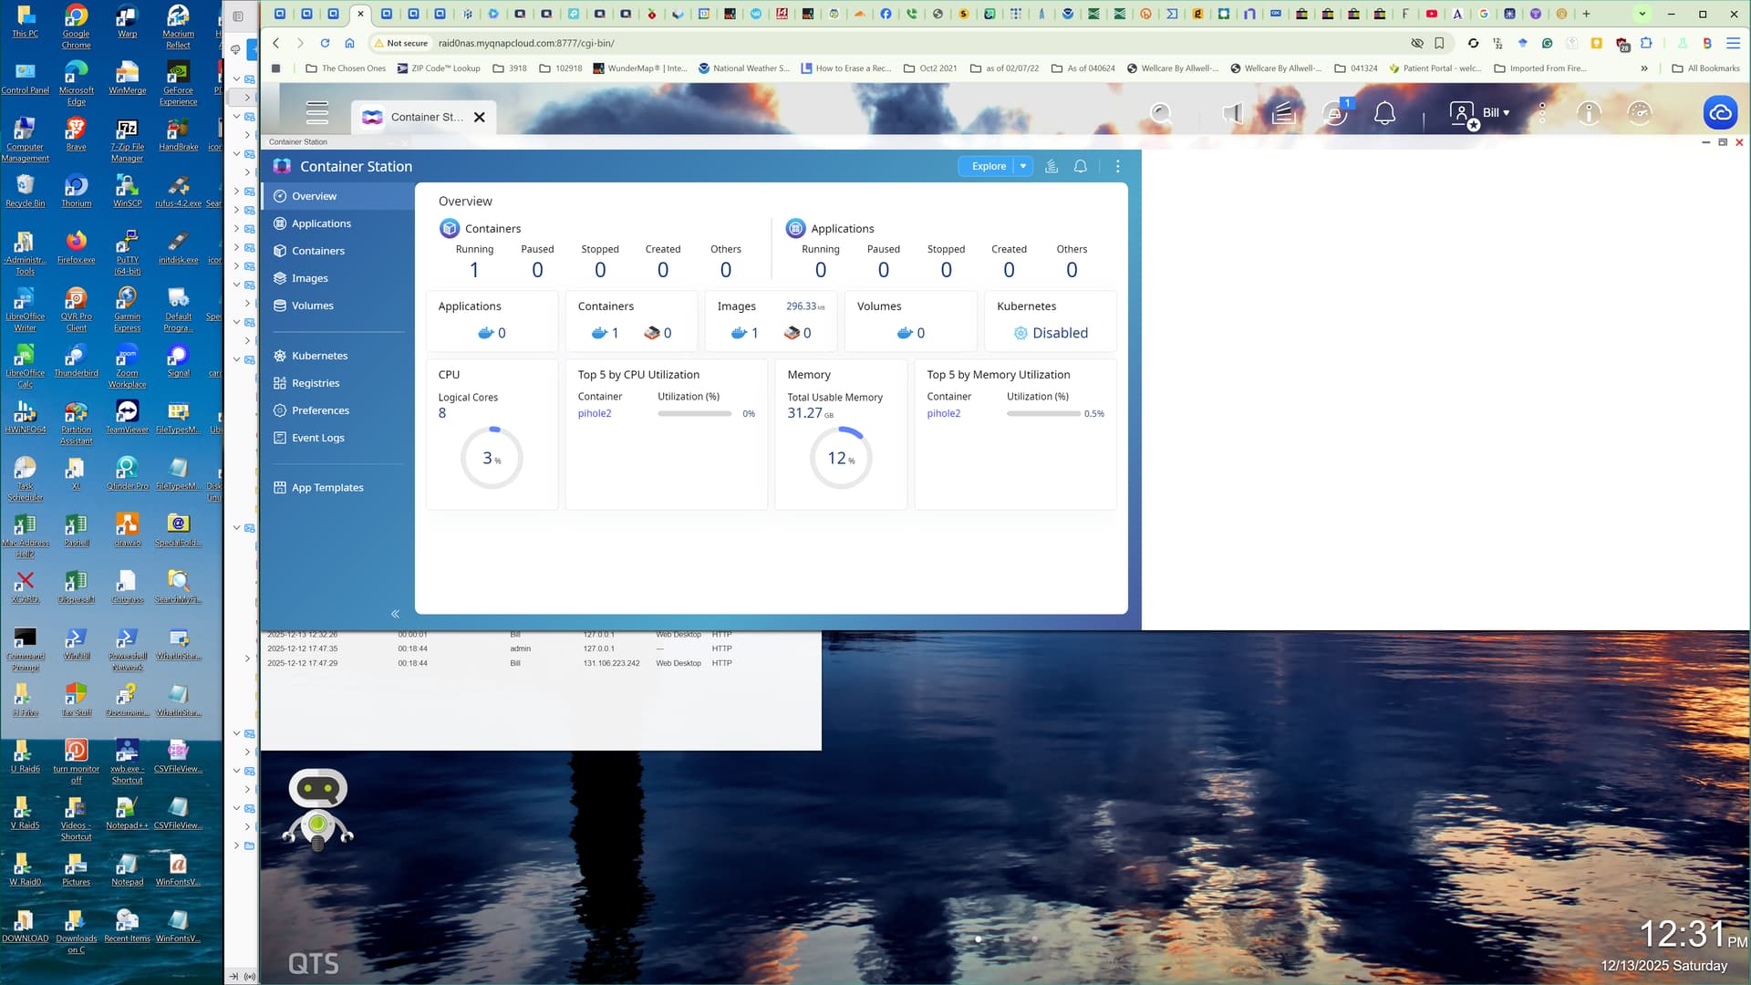
Task: Open Event Logs in Container Station
Action: [x=317, y=438]
